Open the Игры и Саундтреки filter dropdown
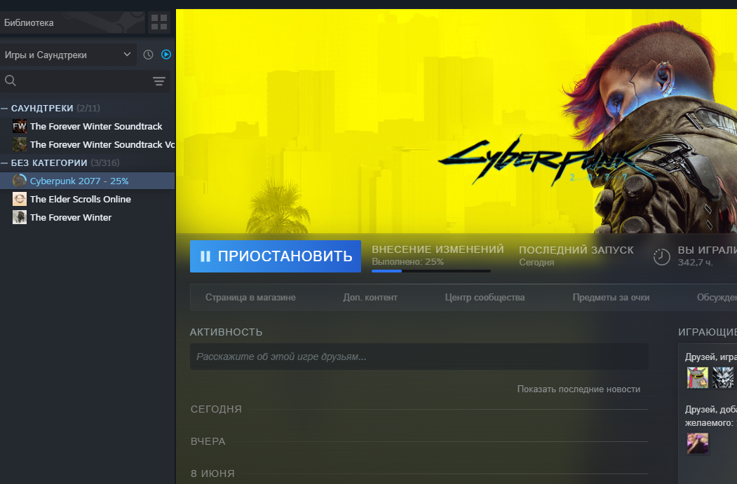Screen dimensions: 737x484 [68, 55]
